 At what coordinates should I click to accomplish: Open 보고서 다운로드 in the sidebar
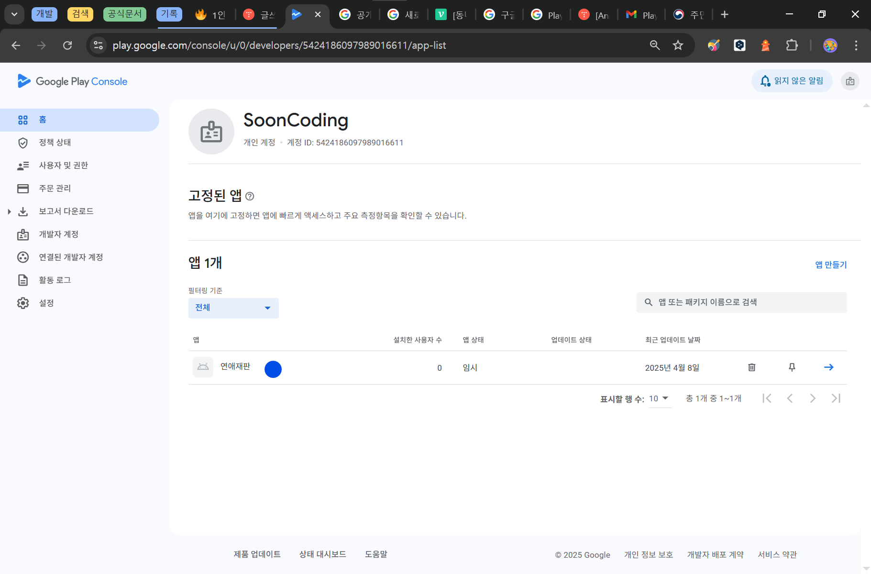pyautogui.click(x=66, y=211)
